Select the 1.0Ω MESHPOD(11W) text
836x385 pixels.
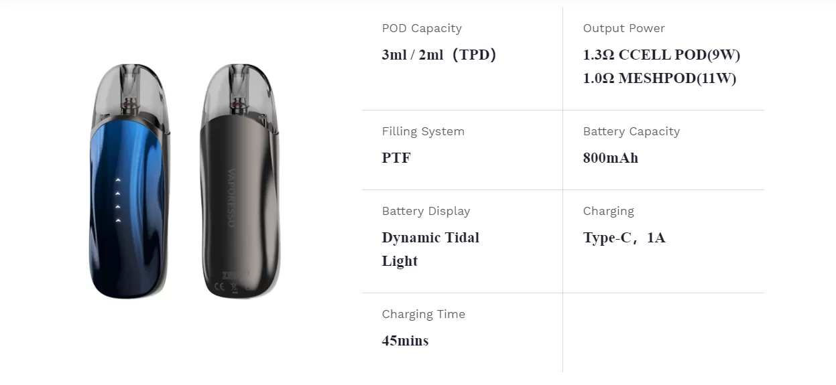pyautogui.click(x=659, y=78)
